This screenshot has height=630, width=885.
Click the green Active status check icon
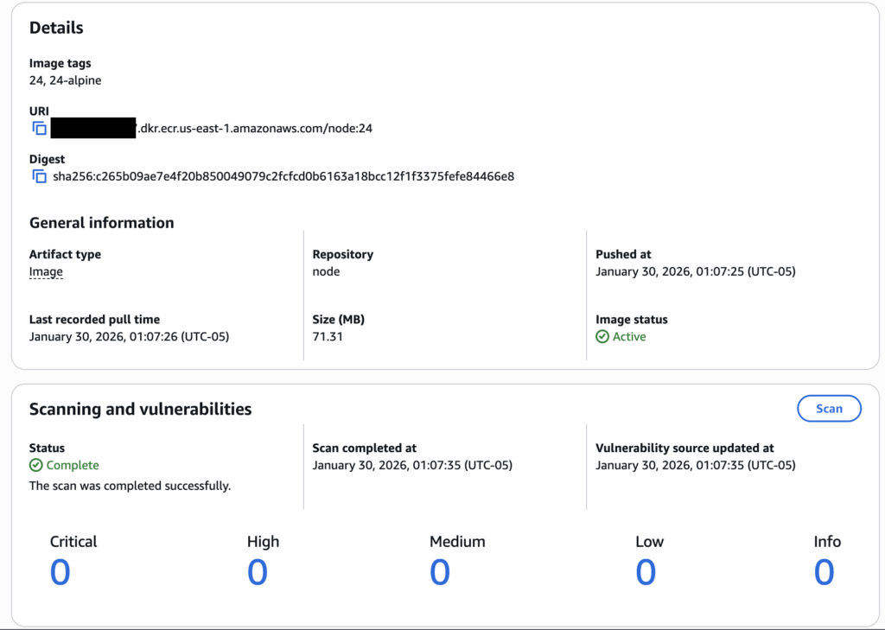[x=602, y=337]
